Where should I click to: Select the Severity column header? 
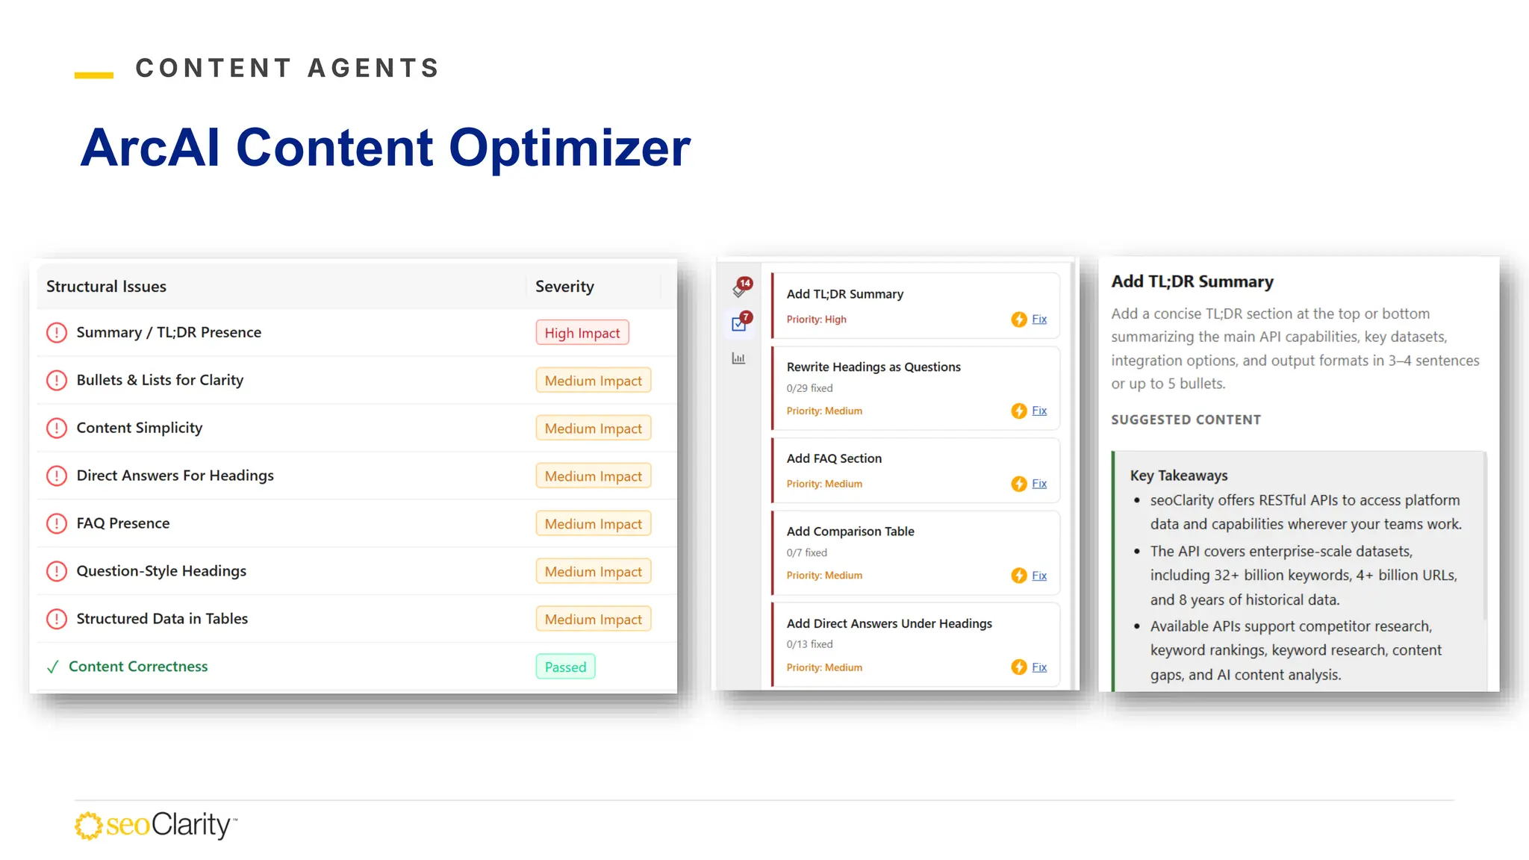coord(564,287)
